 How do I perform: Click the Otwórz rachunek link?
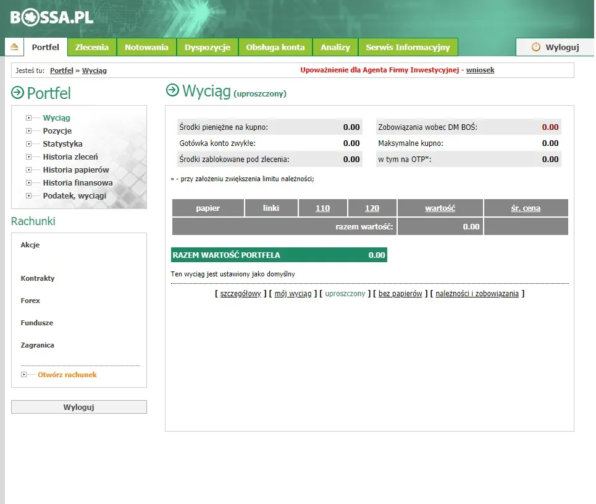tap(67, 375)
